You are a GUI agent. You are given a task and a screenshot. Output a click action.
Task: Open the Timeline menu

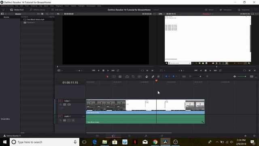(34, 6)
